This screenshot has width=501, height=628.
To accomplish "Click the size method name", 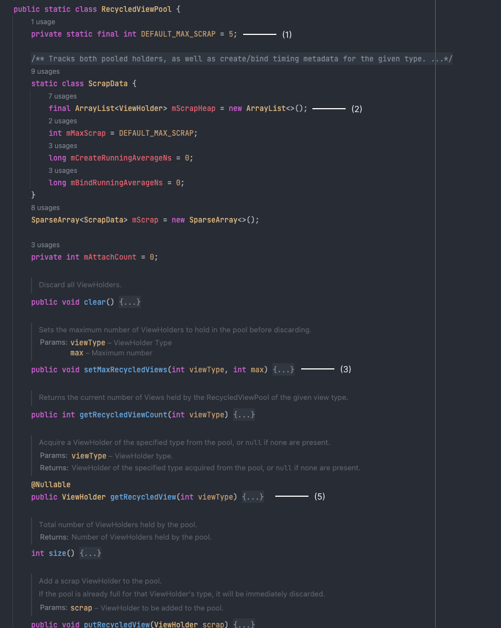I will tap(57, 553).
